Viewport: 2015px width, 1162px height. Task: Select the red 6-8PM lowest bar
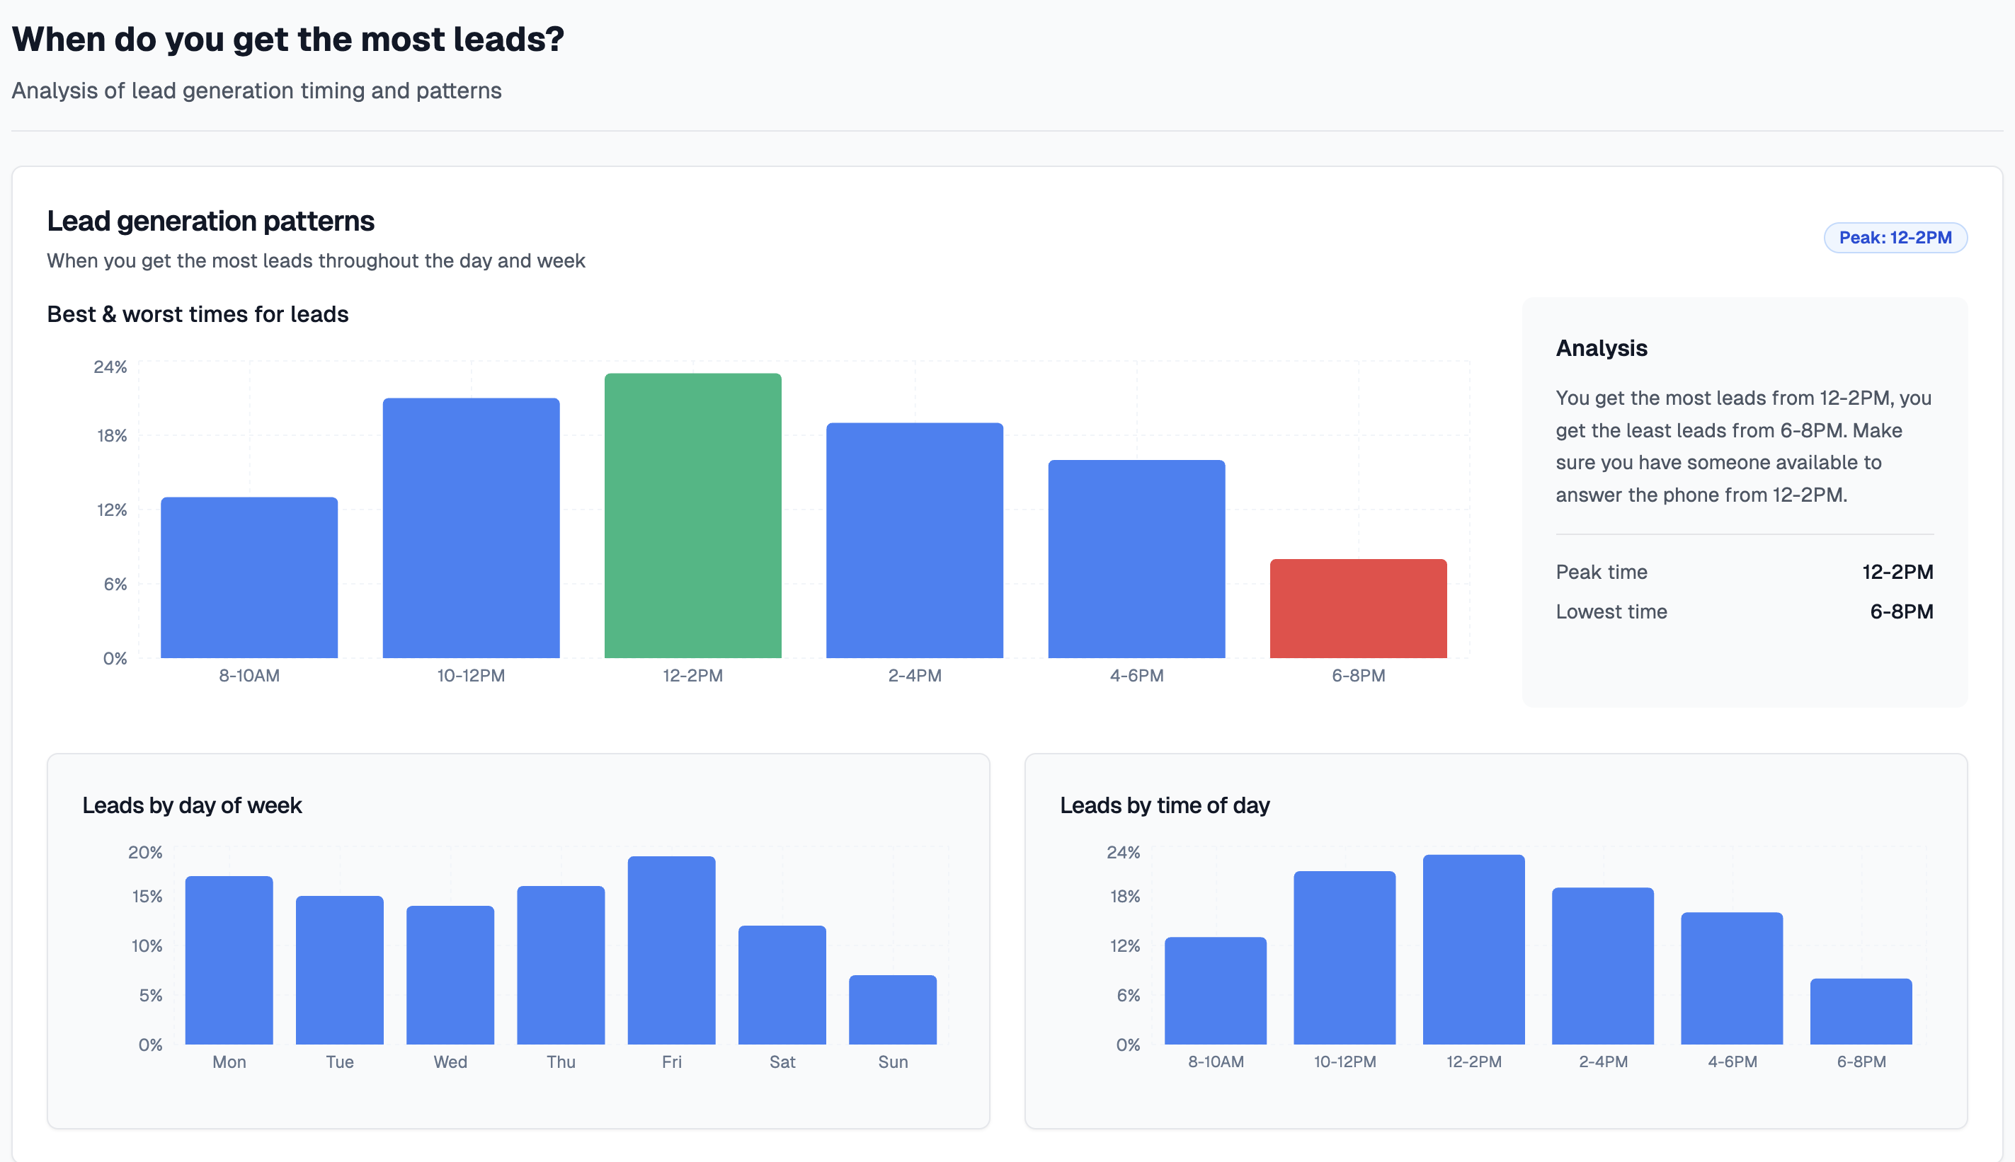tap(1358, 606)
